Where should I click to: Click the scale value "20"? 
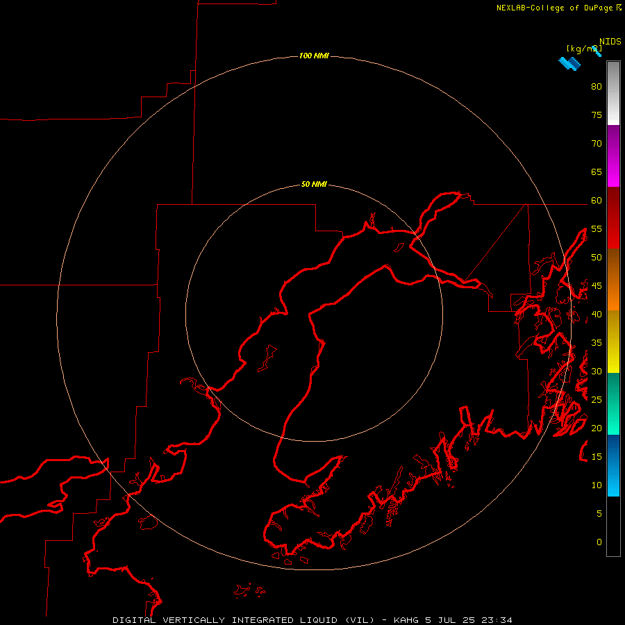click(597, 428)
